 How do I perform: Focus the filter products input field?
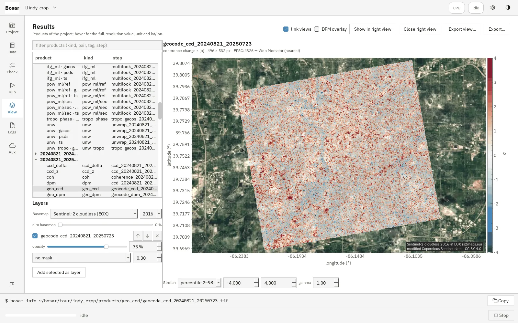click(x=97, y=45)
